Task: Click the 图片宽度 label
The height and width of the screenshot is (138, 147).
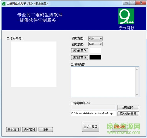Action: coord(78,38)
